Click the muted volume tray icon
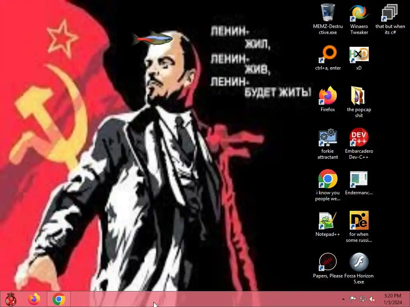Image resolution: width=410 pixels, height=307 pixels. pyautogui.click(x=372, y=299)
